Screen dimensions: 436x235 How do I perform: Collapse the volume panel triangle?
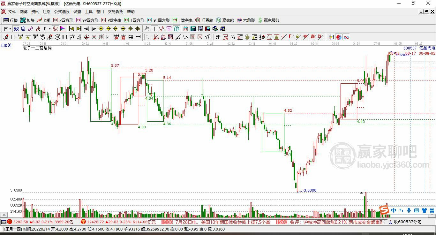tap(4, 215)
